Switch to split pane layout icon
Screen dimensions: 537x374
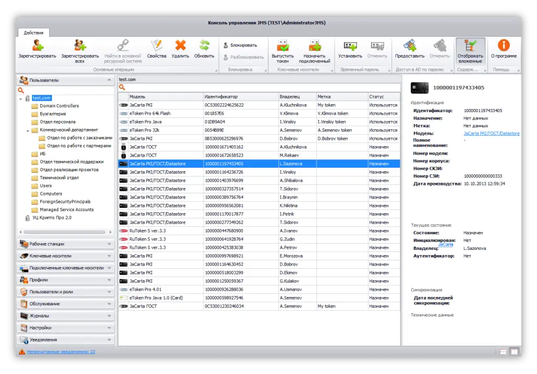coord(514,352)
